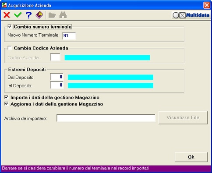The image size is (212, 173).
Task: Close the Acquisizione Azienda window
Action: 207,5
